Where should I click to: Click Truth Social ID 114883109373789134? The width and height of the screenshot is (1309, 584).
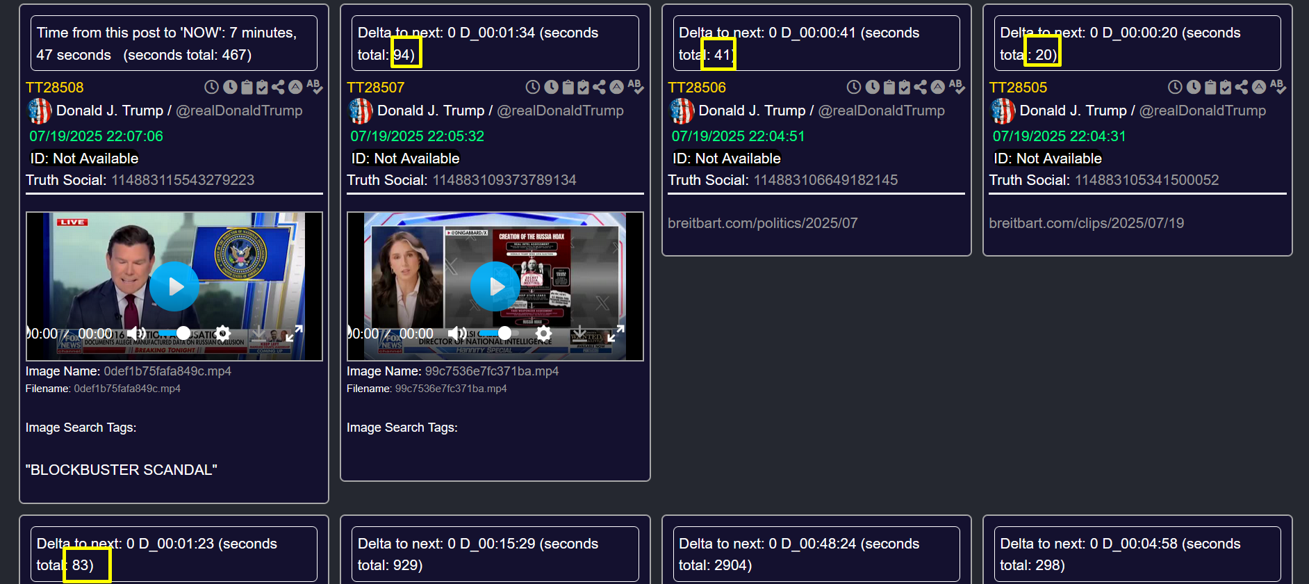[x=504, y=180]
